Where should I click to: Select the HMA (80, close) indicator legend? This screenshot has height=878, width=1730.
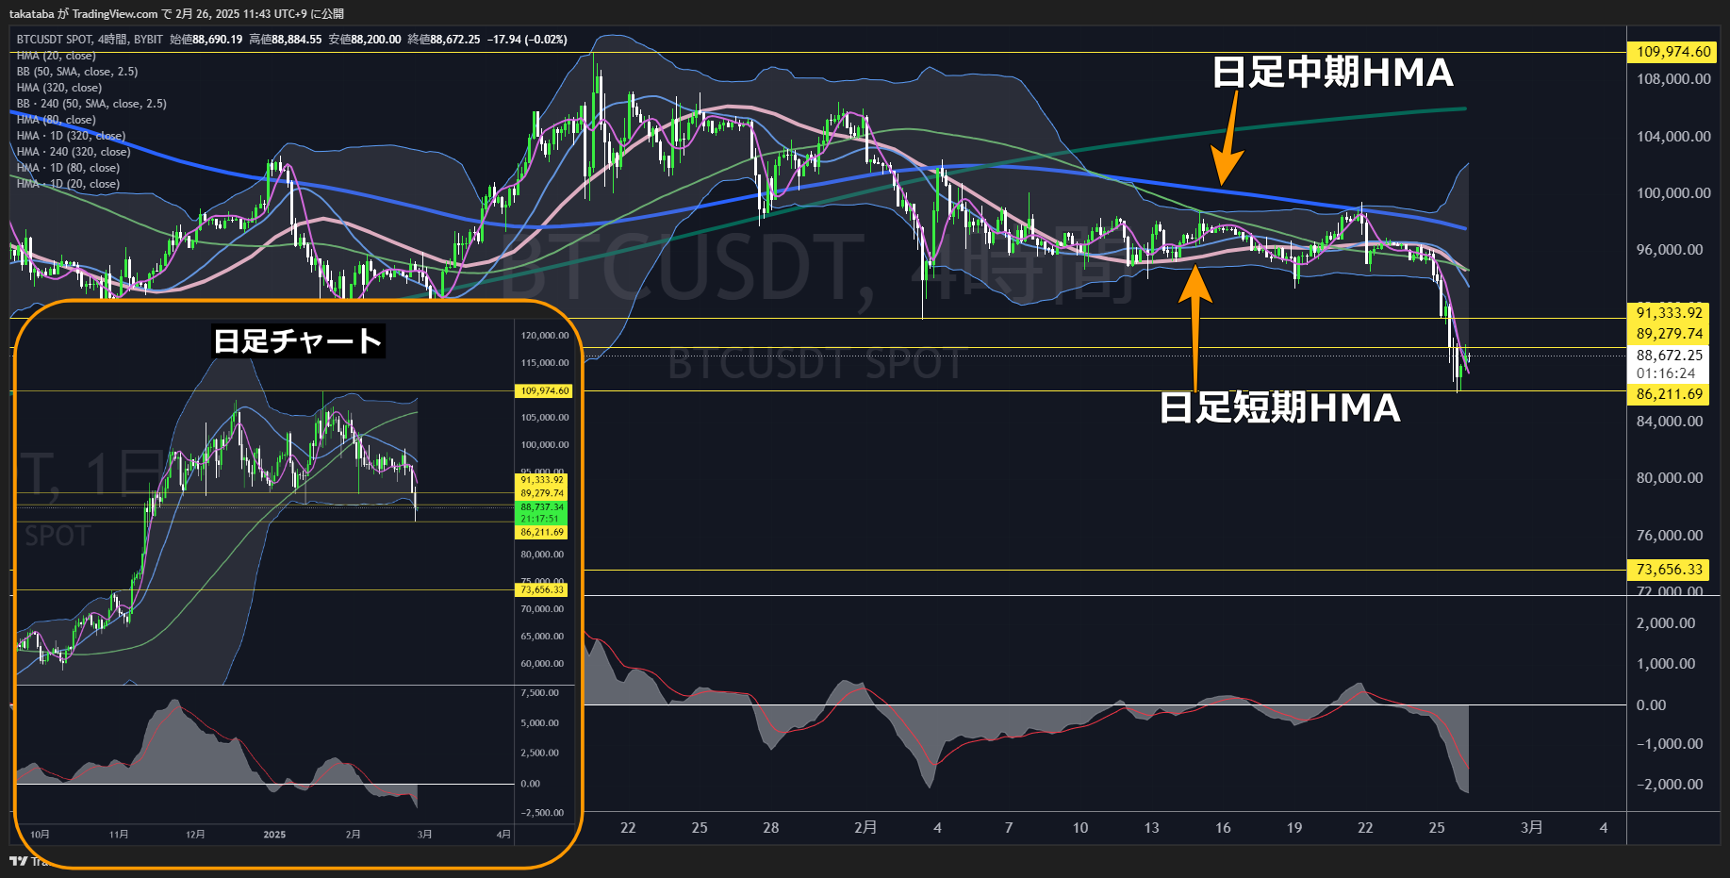(56, 120)
